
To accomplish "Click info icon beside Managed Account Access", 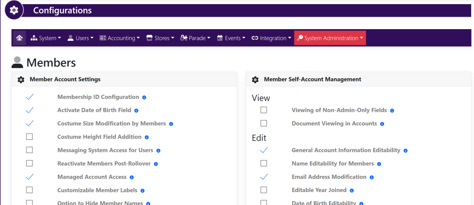I will coord(131,177).
